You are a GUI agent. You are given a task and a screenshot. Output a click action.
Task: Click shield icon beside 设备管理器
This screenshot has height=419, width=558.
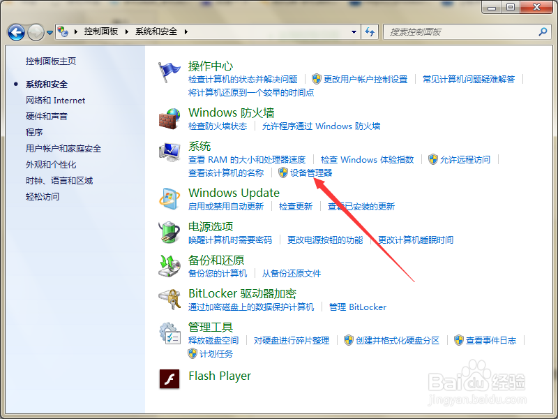pos(283,172)
